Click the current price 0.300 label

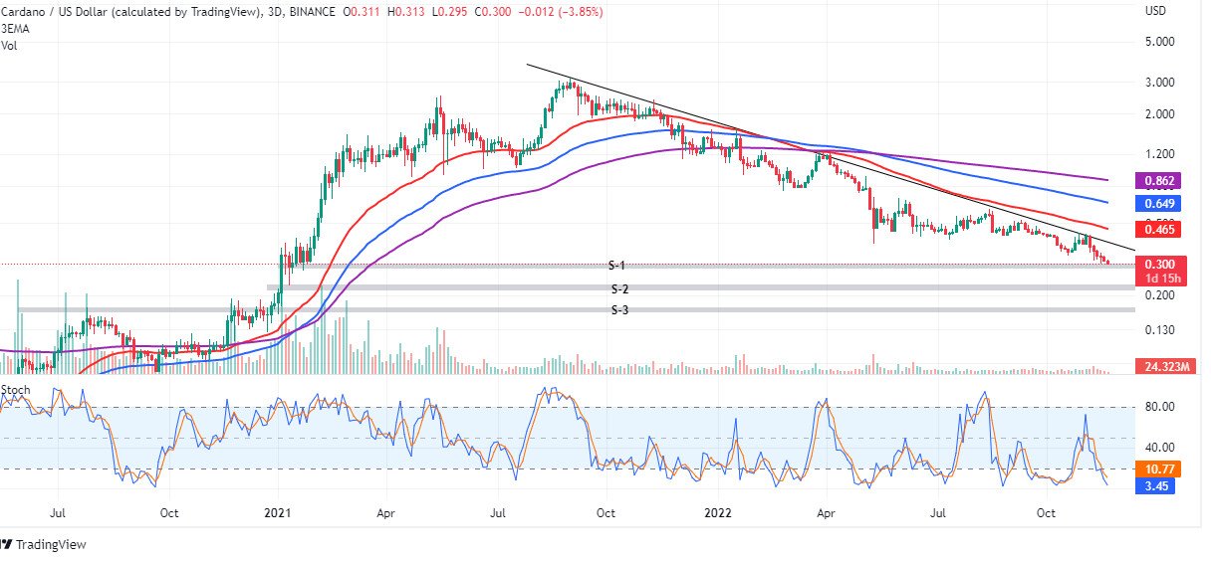[x=1158, y=265]
